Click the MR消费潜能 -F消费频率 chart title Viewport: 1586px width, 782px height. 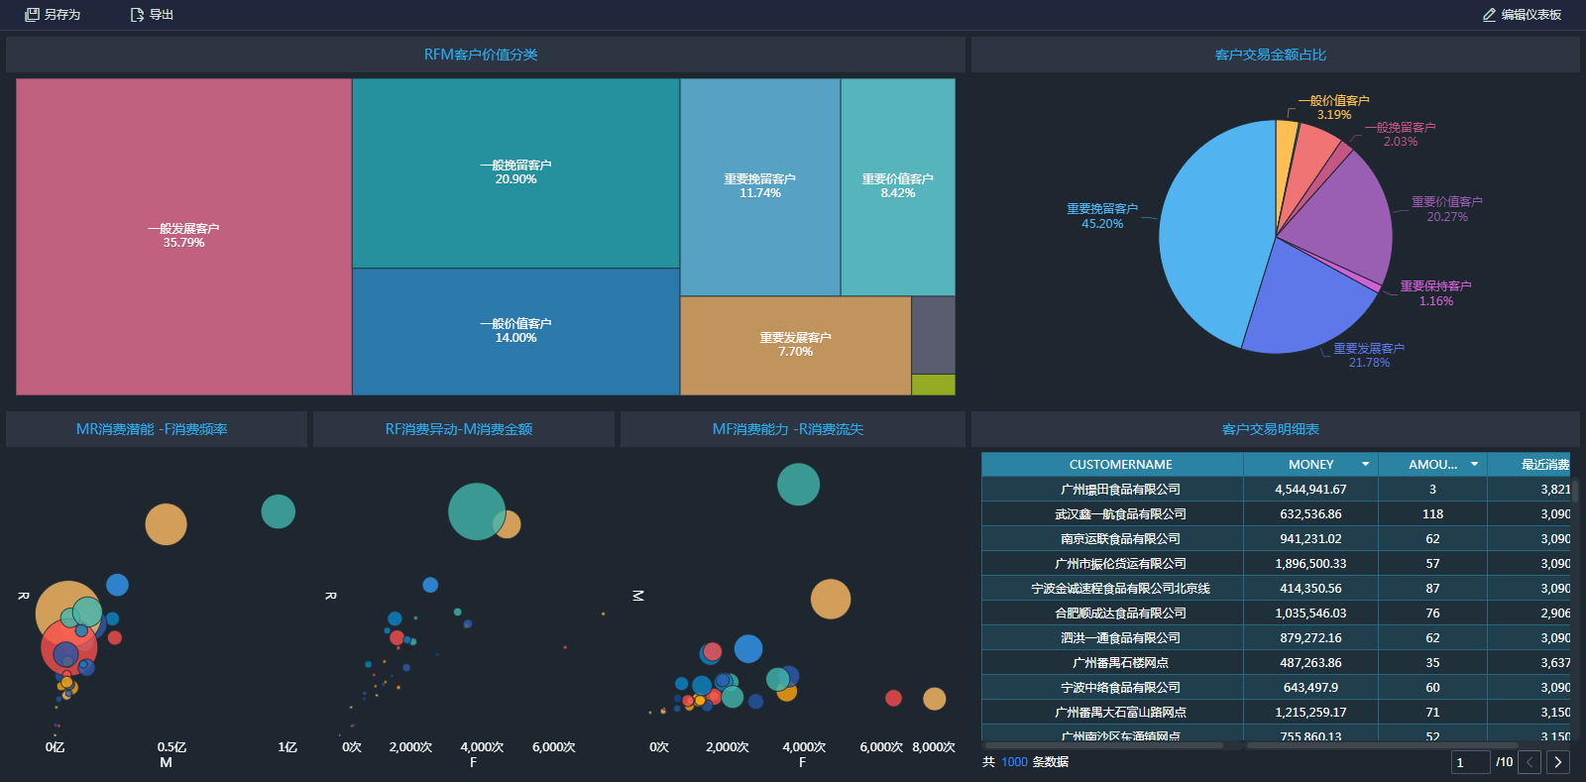tap(152, 429)
